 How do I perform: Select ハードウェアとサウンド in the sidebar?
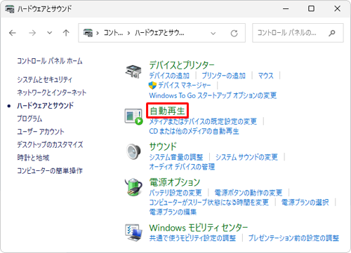click(46, 106)
